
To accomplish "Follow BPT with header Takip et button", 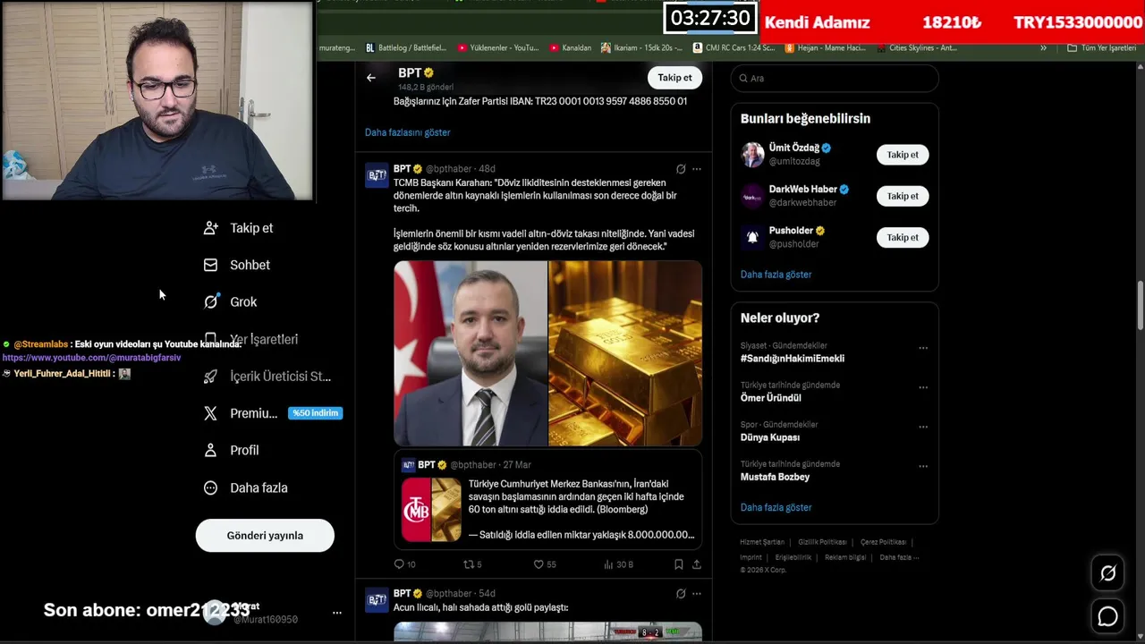I will coord(674,78).
